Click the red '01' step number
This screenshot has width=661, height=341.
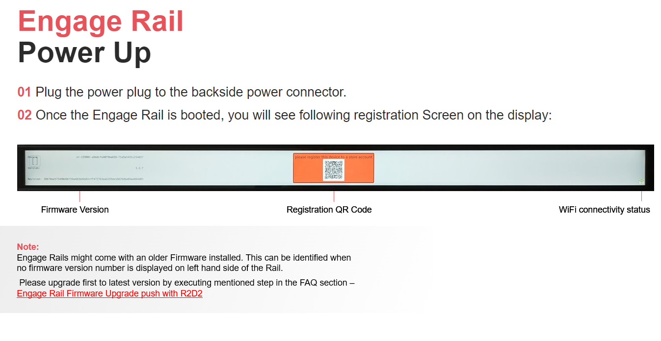25,92
